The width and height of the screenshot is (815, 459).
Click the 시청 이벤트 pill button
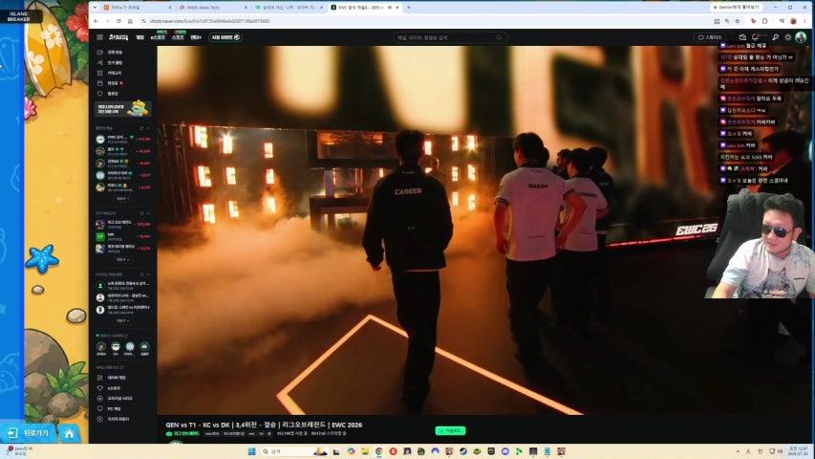click(x=225, y=37)
